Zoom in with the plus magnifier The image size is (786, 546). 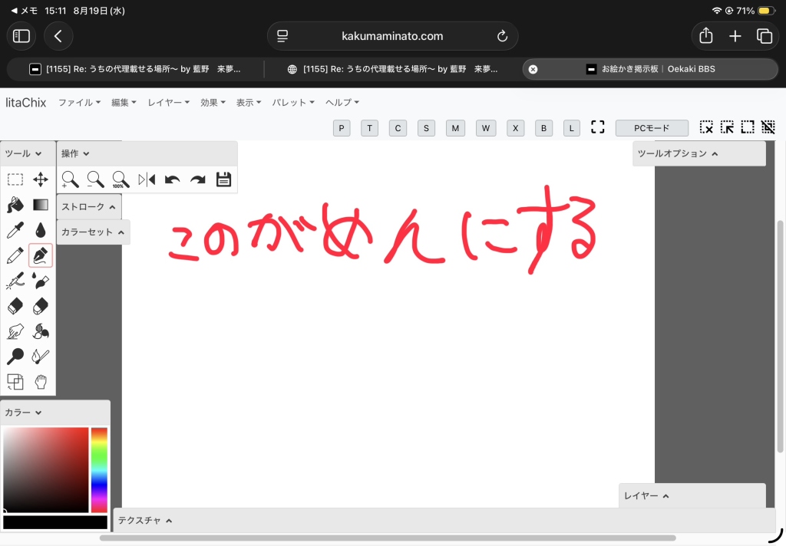pyautogui.click(x=70, y=179)
